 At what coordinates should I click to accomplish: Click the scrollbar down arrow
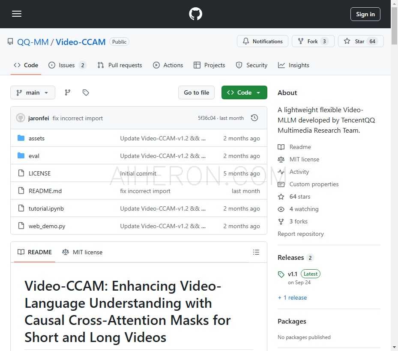click(394, 348)
